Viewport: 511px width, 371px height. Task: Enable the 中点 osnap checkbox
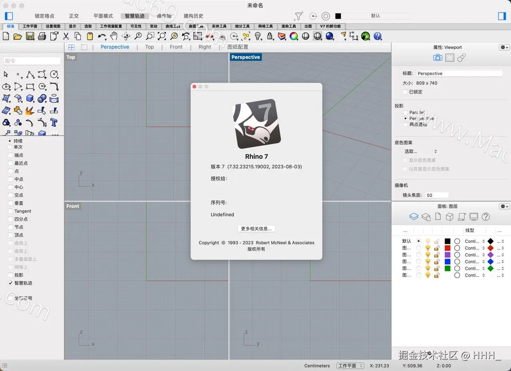(x=11, y=179)
